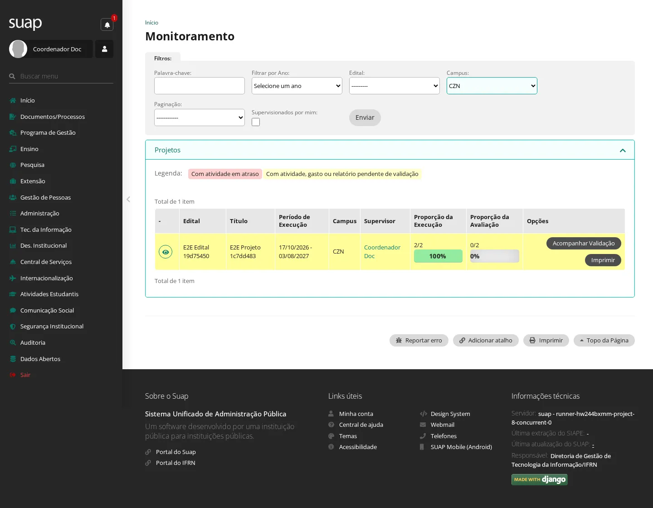Click the Adicionar atalho button

coord(486,341)
